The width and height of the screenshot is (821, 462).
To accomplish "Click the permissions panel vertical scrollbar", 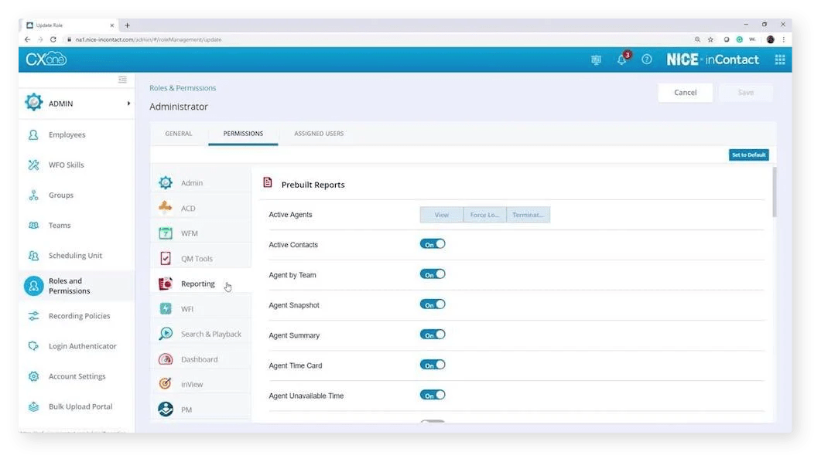I will click(773, 193).
